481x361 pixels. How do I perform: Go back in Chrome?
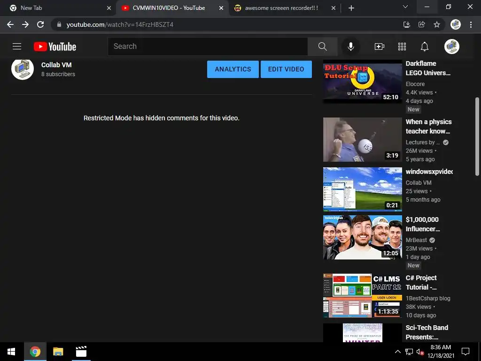point(10,24)
